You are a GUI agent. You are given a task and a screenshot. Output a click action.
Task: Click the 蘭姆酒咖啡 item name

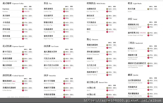[7, 81]
